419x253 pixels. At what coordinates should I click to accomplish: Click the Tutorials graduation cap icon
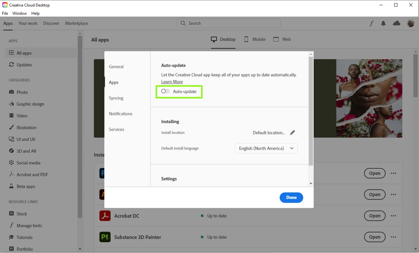(x=11, y=237)
